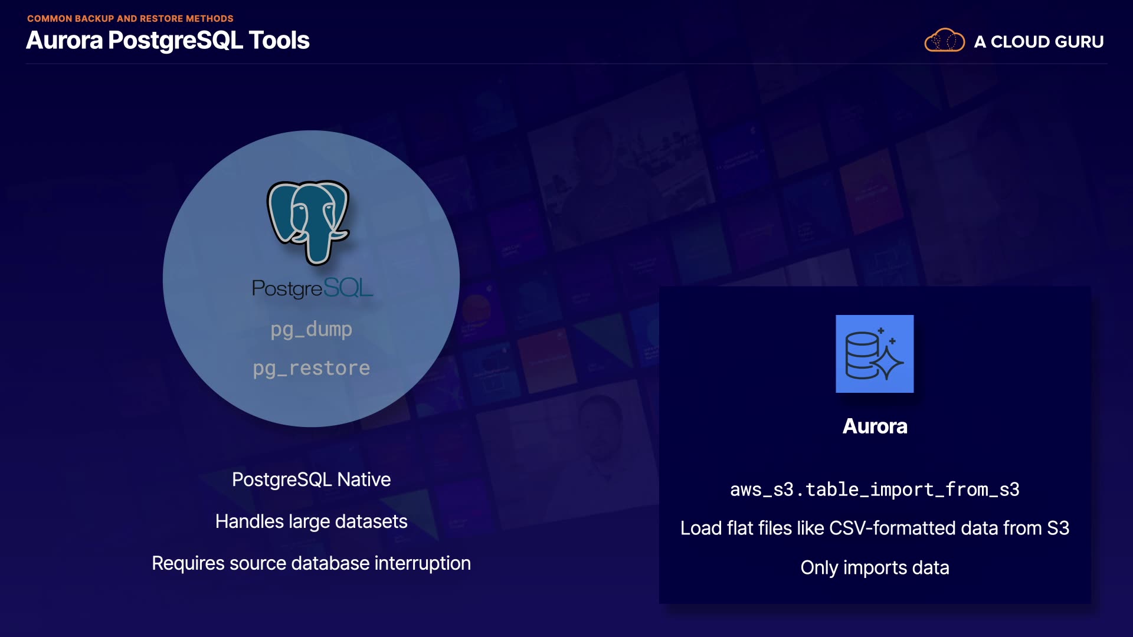Select the pg_restore command text
Image resolution: width=1133 pixels, height=637 pixels.
311,369
